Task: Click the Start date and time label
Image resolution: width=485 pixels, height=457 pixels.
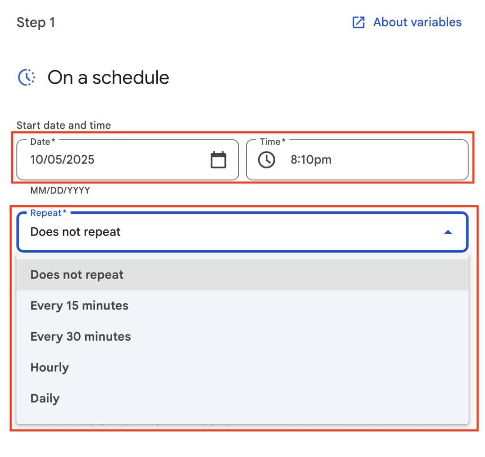Action: coord(63,125)
